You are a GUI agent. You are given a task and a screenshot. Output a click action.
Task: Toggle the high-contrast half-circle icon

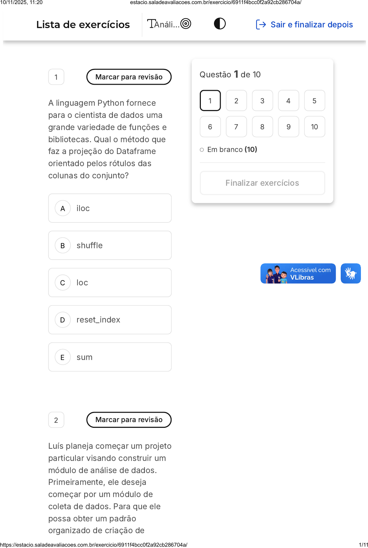pyautogui.click(x=220, y=24)
